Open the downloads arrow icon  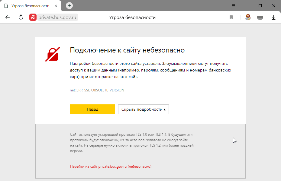[273, 17]
